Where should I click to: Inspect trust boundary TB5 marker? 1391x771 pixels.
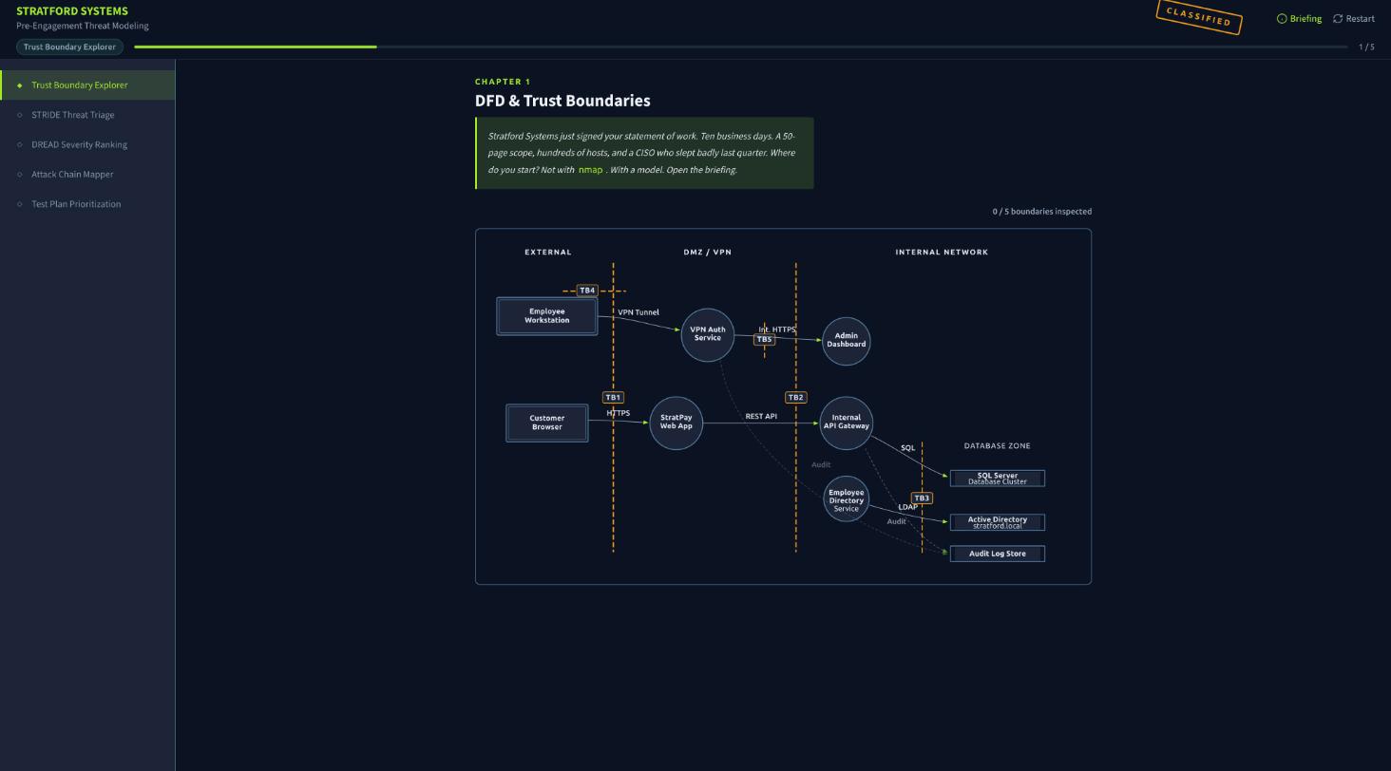pyautogui.click(x=765, y=340)
